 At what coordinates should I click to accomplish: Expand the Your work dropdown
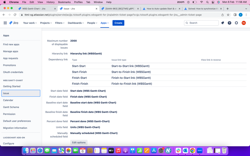[30, 23]
